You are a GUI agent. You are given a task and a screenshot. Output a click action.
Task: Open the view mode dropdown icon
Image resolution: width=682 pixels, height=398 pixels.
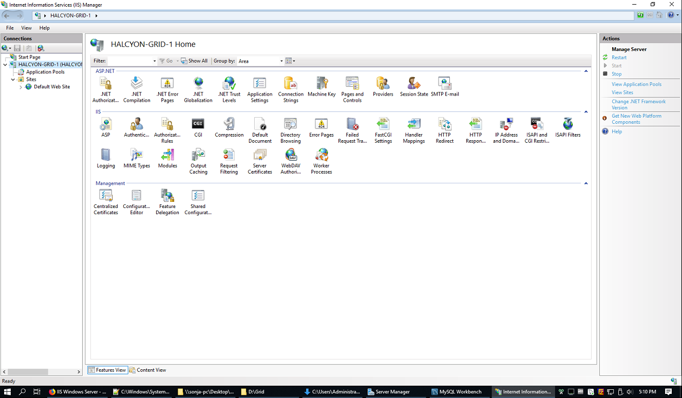coord(290,61)
